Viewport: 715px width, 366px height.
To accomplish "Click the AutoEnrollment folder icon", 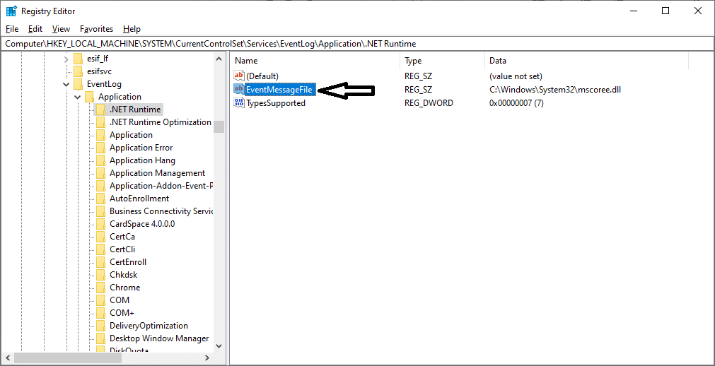I will (x=100, y=199).
